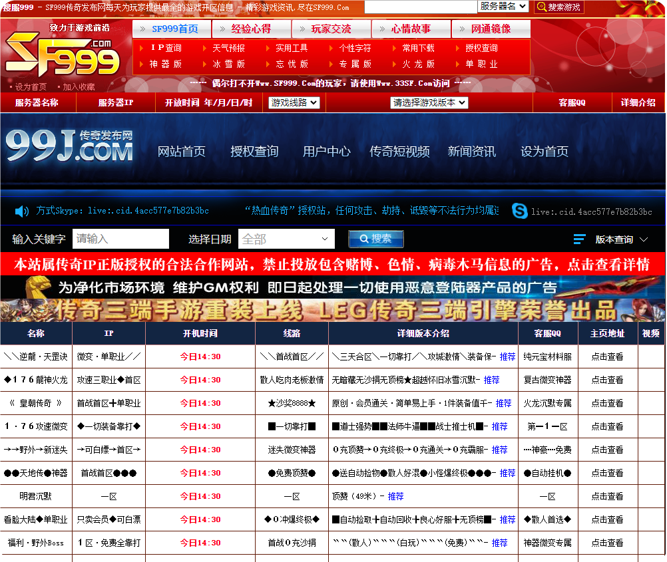Image resolution: width=667 pixels, height=562 pixels.
Task: Open the 服务器名 dropdown
Action: click(503, 7)
